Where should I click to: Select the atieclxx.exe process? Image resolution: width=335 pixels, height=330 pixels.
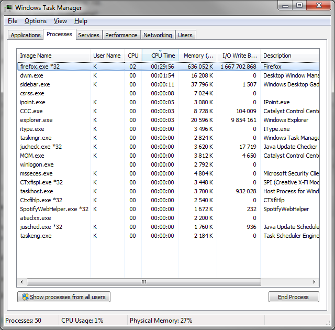click(x=168, y=218)
